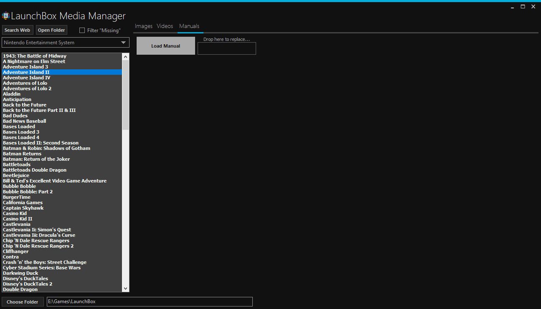This screenshot has height=309, width=541.
Task: Select Batman Returns
Action: click(x=62, y=154)
